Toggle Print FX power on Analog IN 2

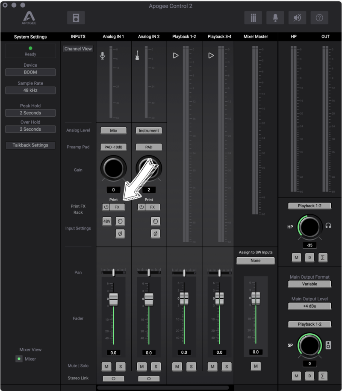tap(142, 207)
